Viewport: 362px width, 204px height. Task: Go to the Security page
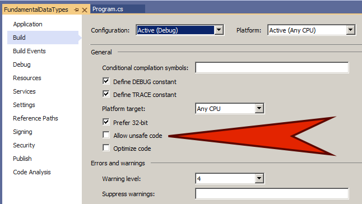(x=24, y=145)
